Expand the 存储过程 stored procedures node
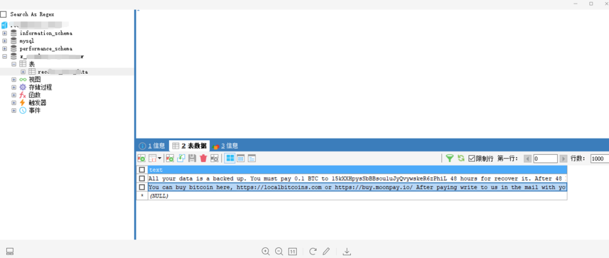 (x=14, y=87)
